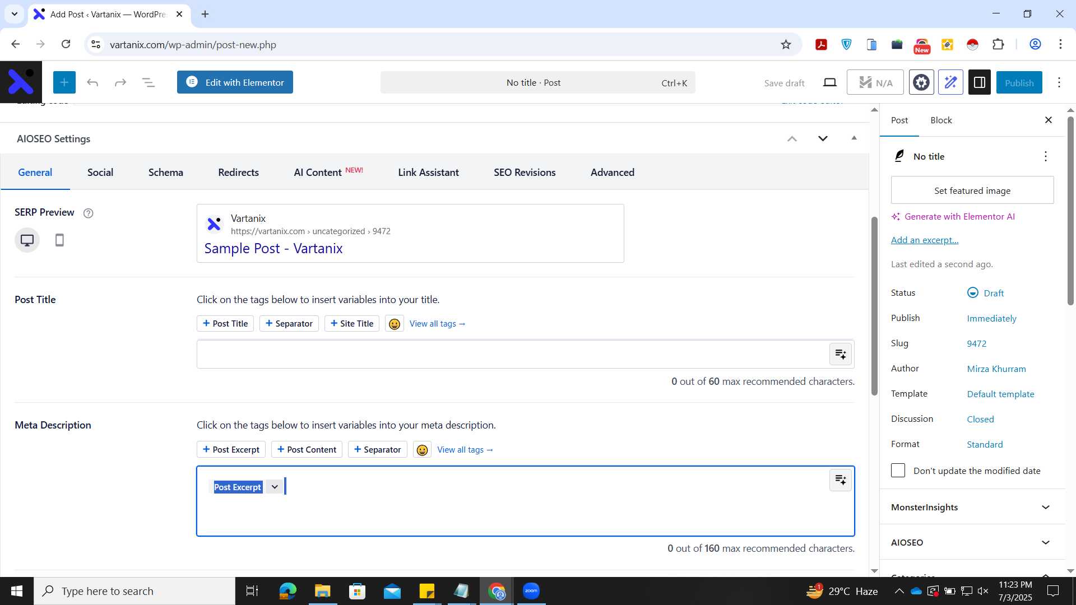Open the Advanced tab
Screen dimensions: 1076x605
pos(612,173)
